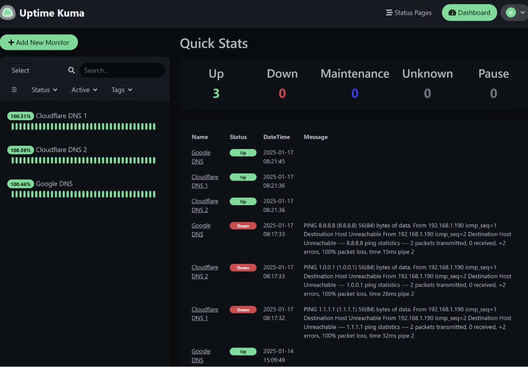Click the Status column header
Image resolution: width=528 pixels, height=368 pixels.
(x=238, y=137)
